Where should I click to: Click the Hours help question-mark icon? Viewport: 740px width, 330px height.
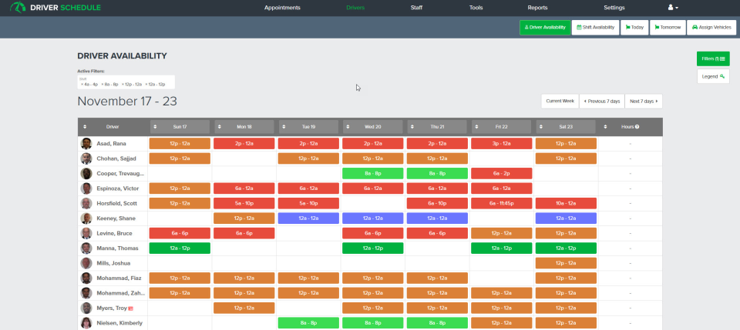click(637, 127)
